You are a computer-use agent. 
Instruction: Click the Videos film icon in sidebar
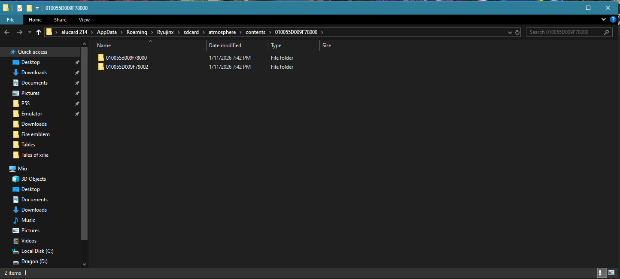click(16, 241)
